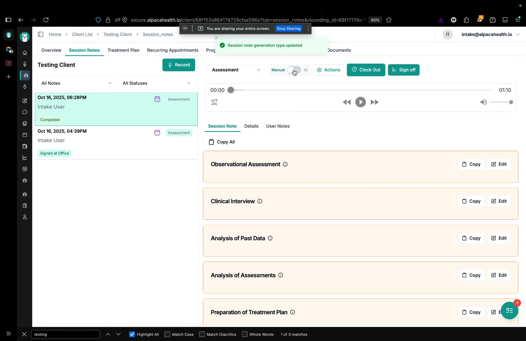
Task: Open the User Notes tab
Action: [x=278, y=126]
